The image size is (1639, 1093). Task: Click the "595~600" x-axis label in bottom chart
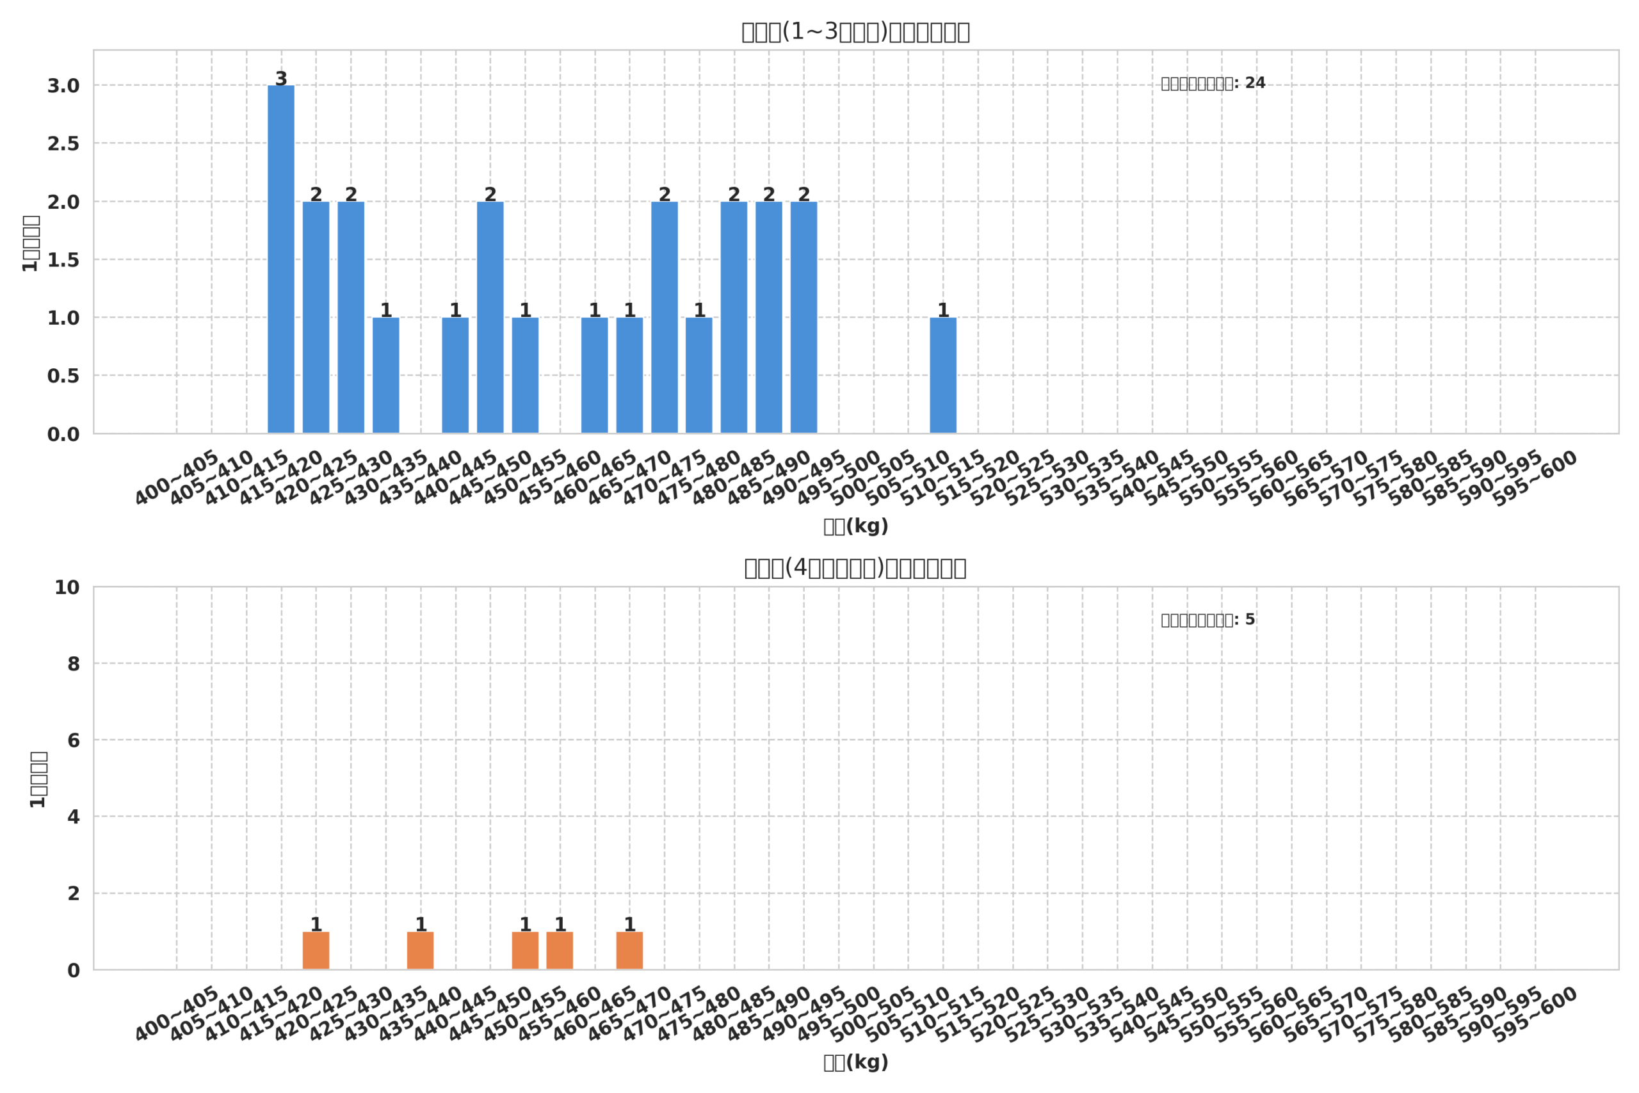(1535, 1014)
